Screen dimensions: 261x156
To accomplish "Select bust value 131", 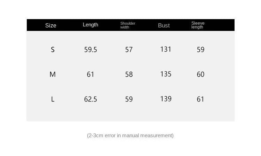I will 166,49.
